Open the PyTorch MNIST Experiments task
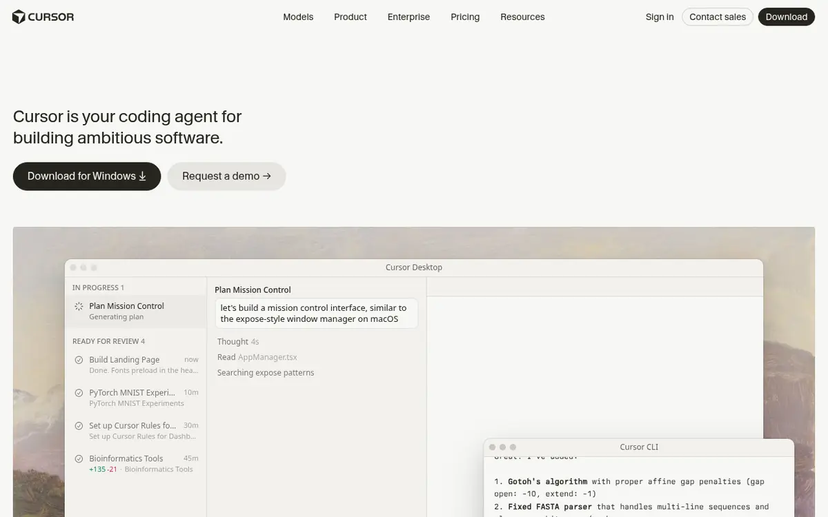 tap(136, 398)
